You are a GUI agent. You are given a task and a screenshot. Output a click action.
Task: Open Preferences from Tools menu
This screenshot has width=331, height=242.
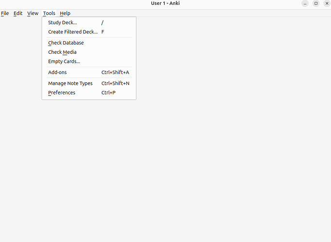point(89,92)
